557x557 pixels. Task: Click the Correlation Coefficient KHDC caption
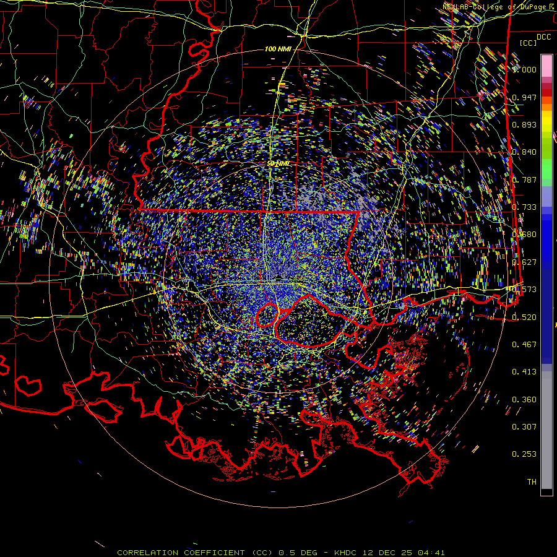tap(280, 553)
